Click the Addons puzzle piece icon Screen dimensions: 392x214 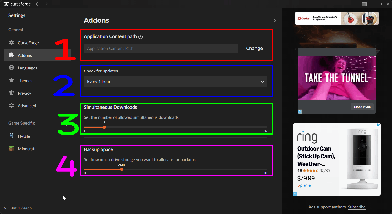pyautogui.click(x=12, y=55)
